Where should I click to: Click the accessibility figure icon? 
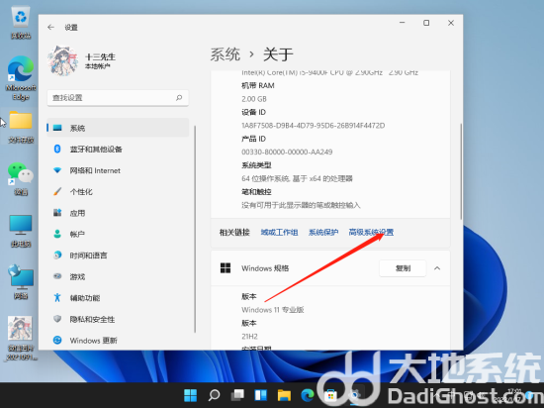pyautogui.click(x=57, y=297)
